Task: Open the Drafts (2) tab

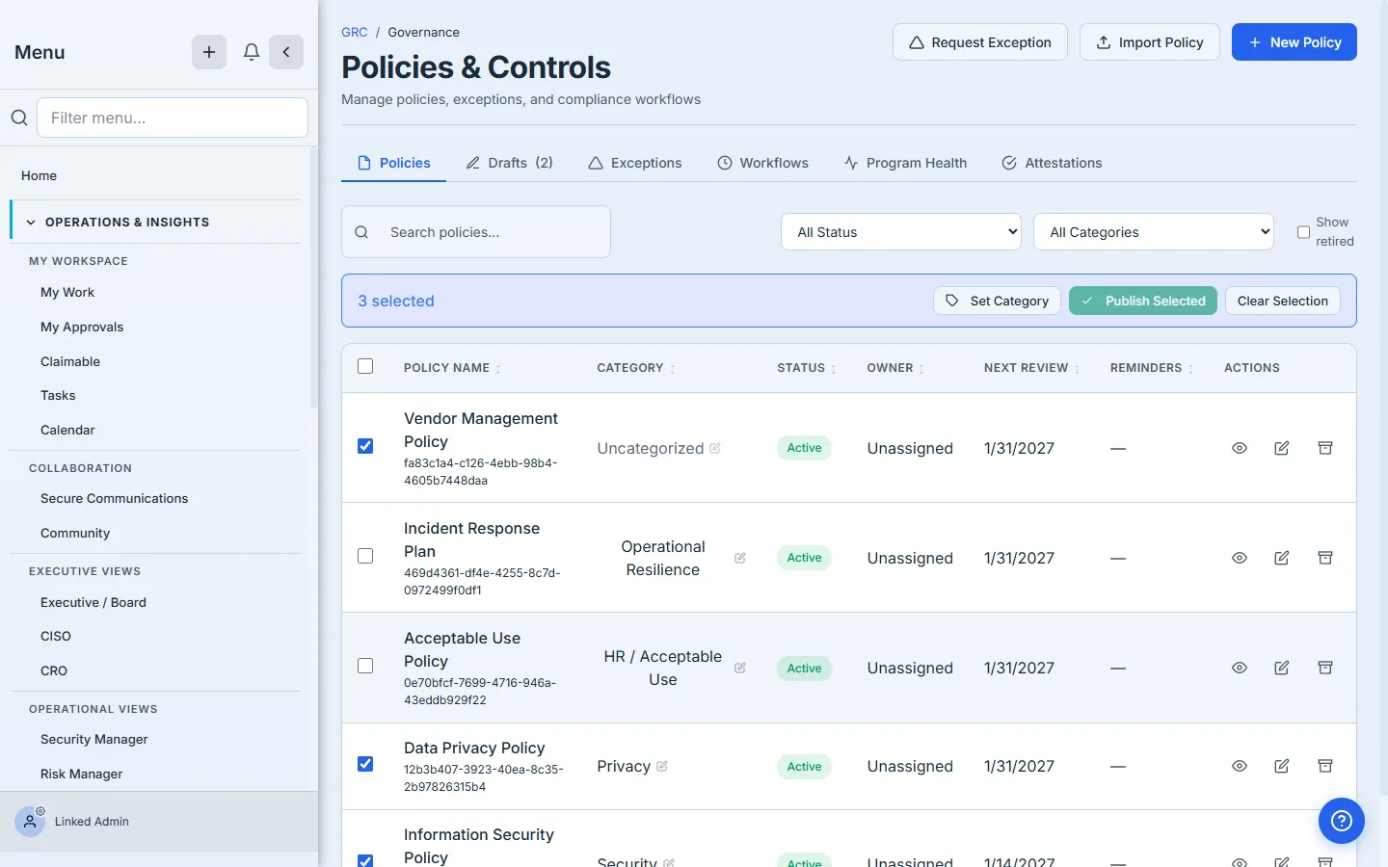Action: click(509, 163)
